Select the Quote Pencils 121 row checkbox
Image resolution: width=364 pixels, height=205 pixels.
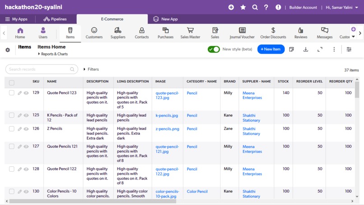12,146
